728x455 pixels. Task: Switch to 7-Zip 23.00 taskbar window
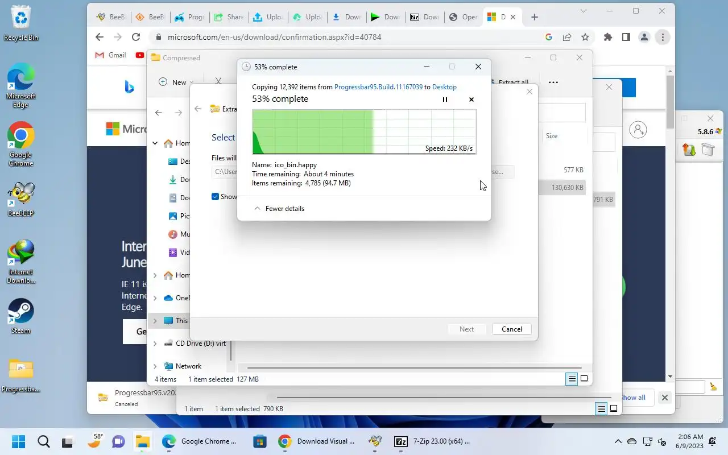pos(432,441)
